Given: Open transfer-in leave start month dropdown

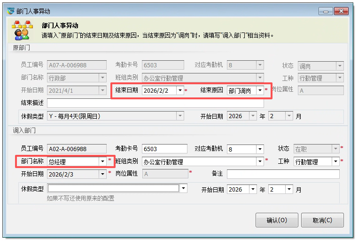Looking at the screenshot, I should point(289,189).
